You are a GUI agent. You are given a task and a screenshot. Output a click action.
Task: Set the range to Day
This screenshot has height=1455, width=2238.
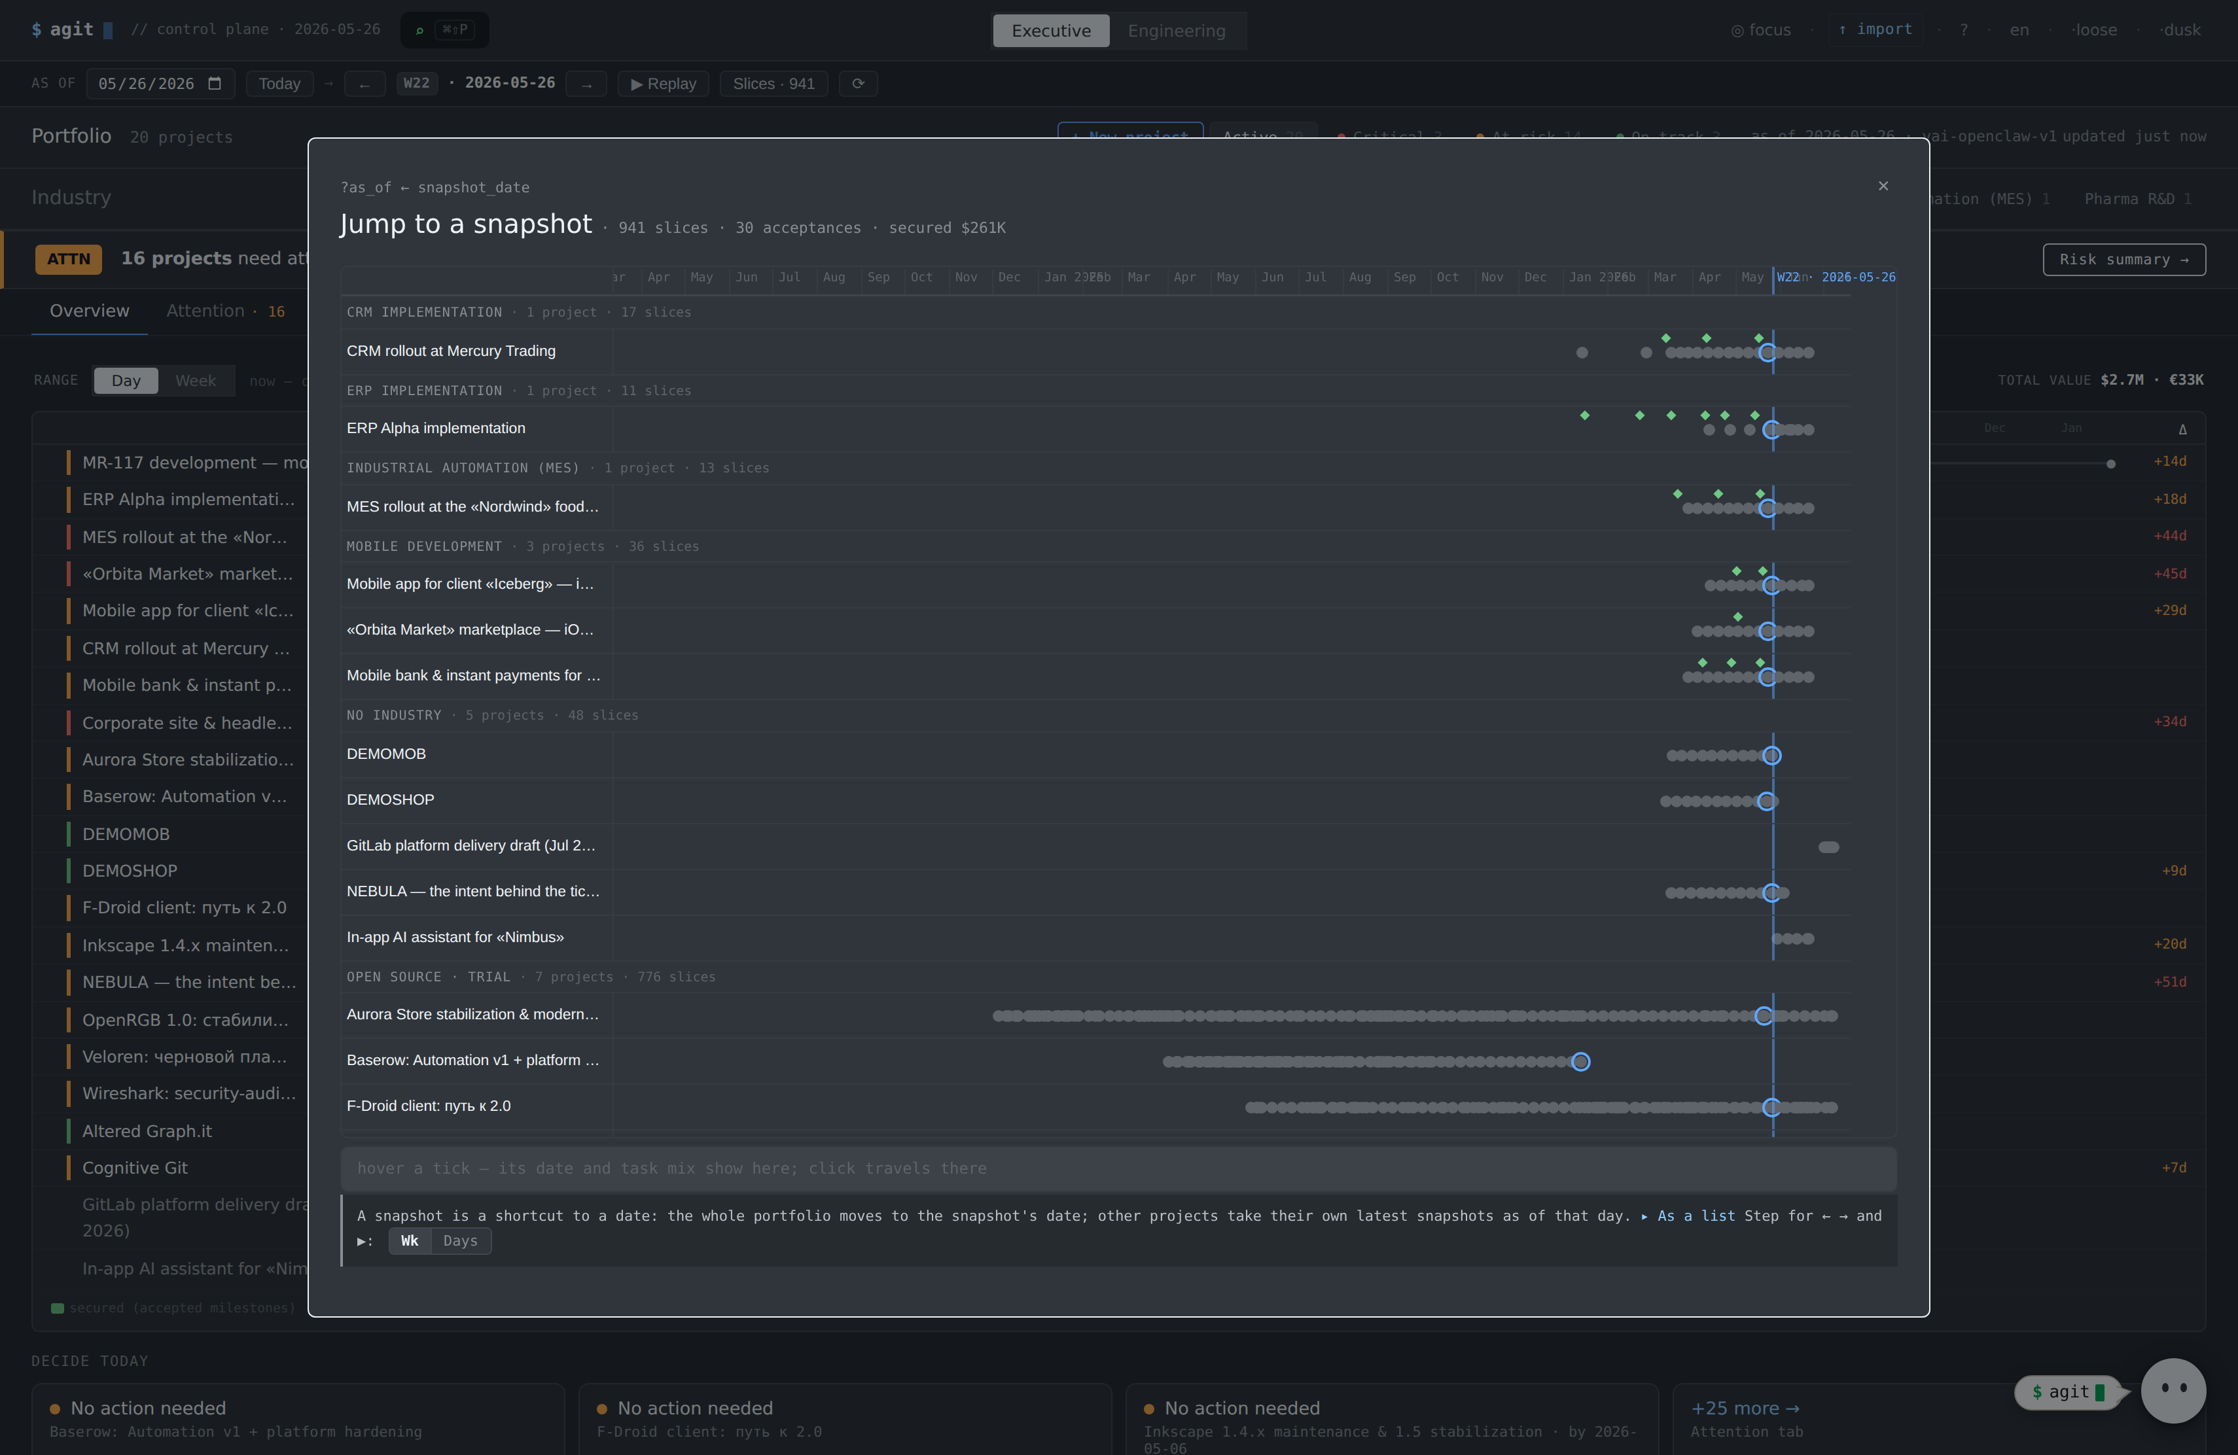[x=126, y=381]
